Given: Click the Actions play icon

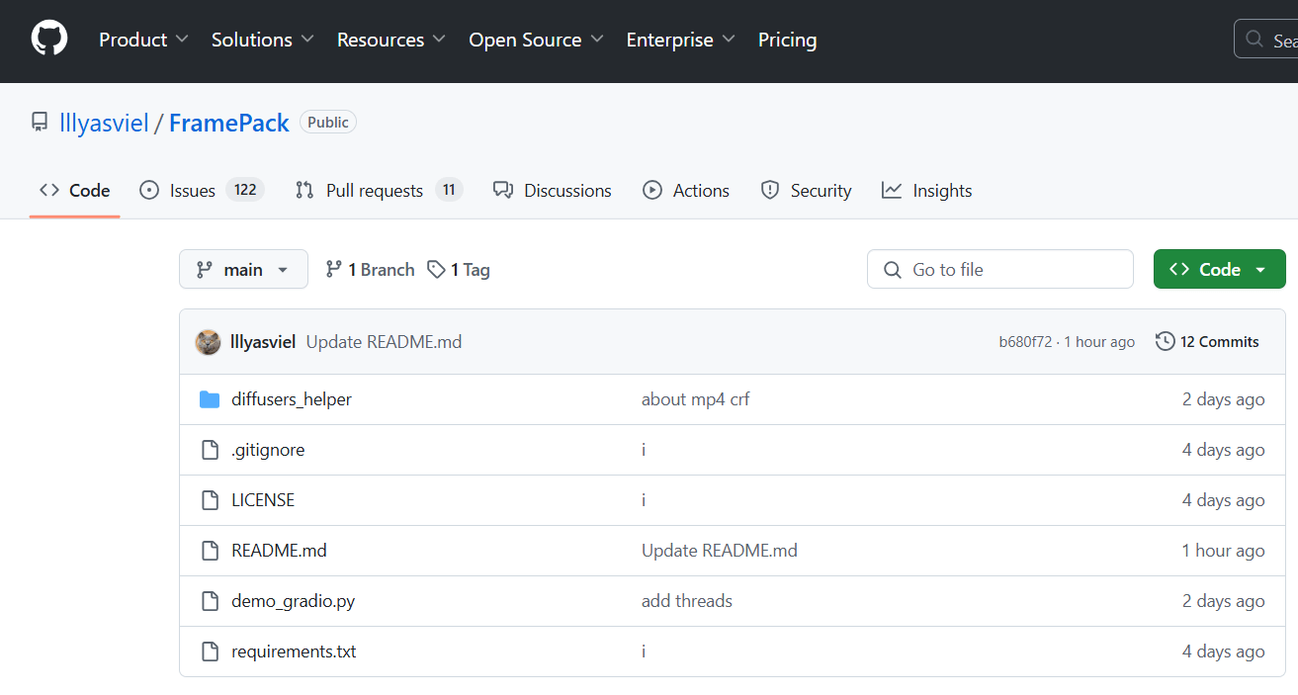Looking at the screenshot, I should [x=652, y=191].
